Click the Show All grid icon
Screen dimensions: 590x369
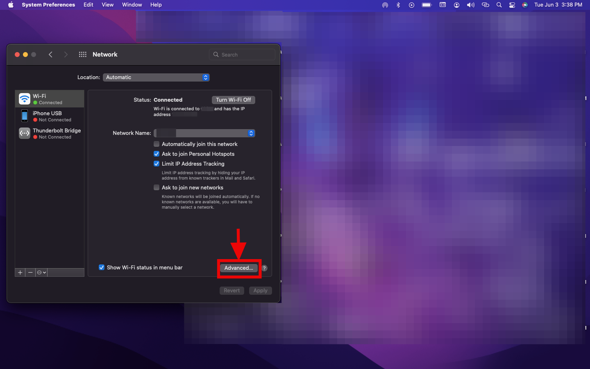[82, 55]
